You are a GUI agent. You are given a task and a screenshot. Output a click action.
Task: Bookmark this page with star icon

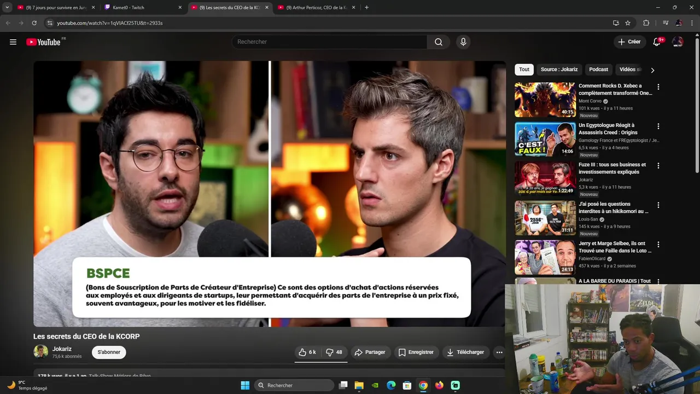628,23
